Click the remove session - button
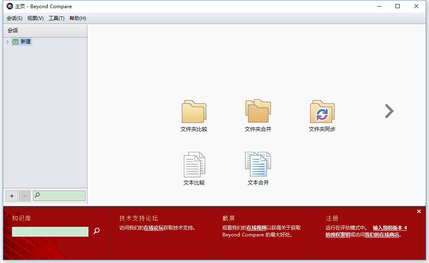The width and height of the screenshot is (429, 263). (x=25, y=196)
